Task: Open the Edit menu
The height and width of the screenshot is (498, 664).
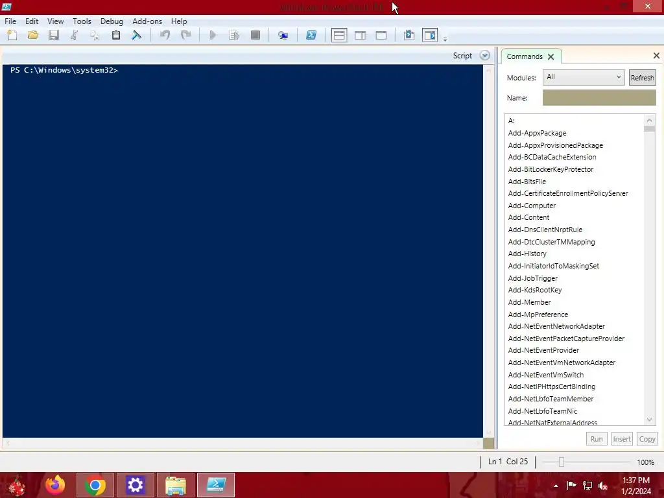Action: coord(32,21)
